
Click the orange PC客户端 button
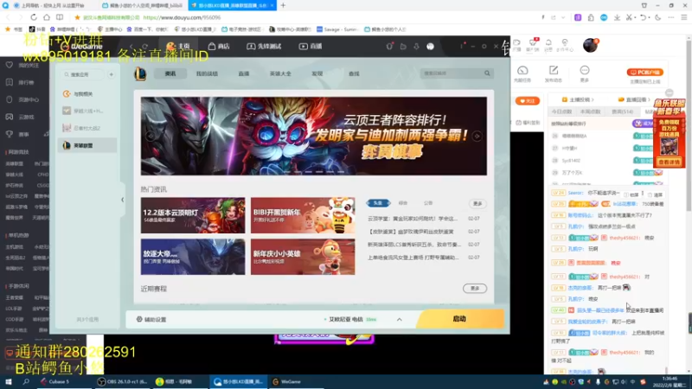pyautogui.click(x=644, y=73)
